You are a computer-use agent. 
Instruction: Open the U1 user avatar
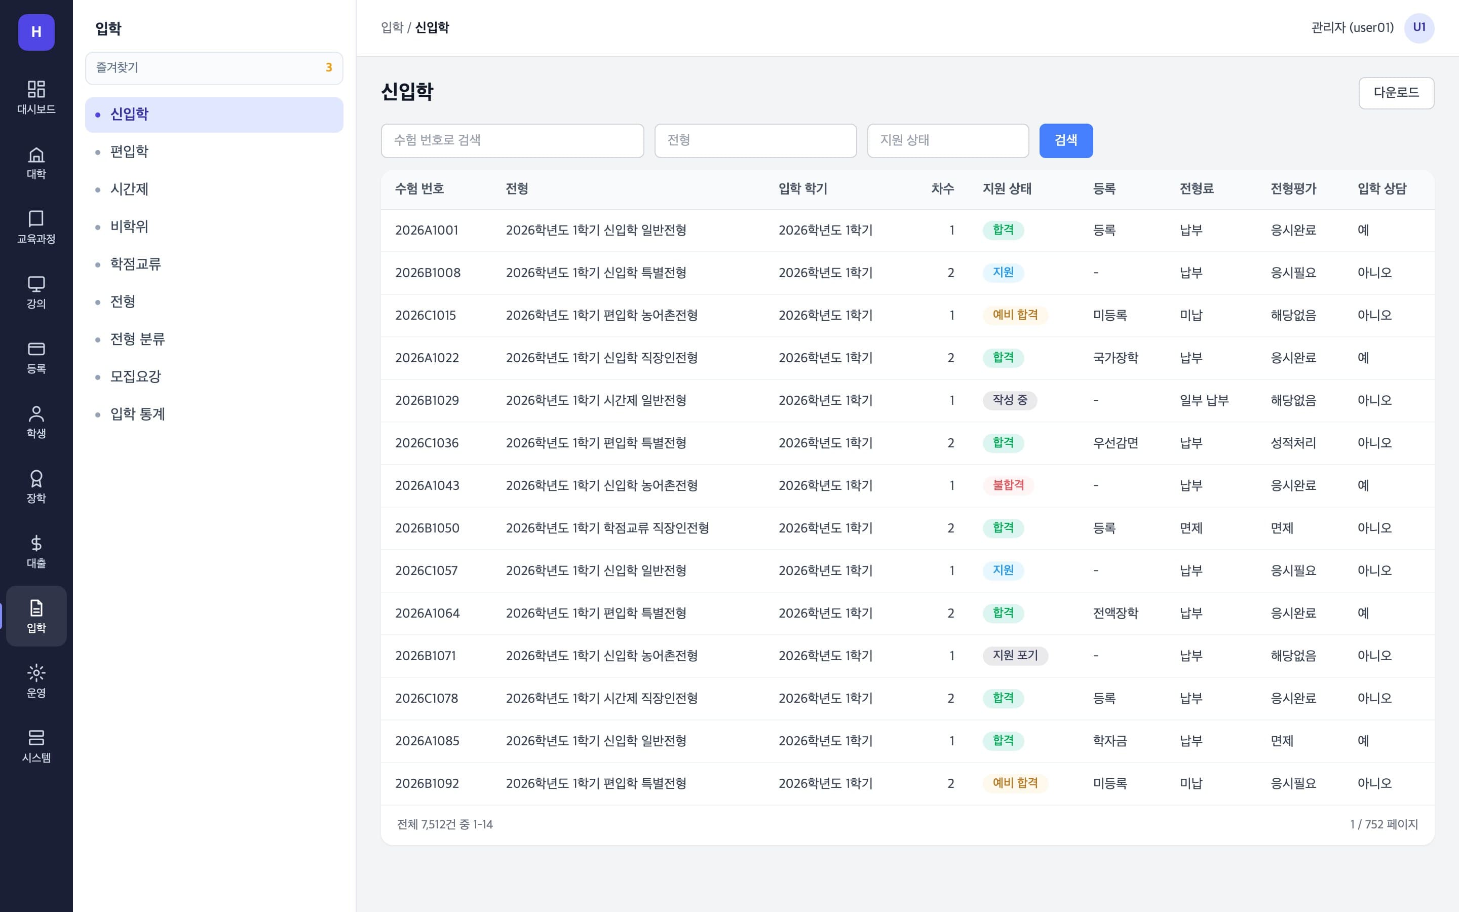[x=1418, y=28]
